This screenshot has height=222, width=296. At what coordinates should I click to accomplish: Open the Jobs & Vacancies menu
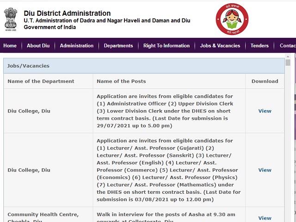click(x=220, y=46)
